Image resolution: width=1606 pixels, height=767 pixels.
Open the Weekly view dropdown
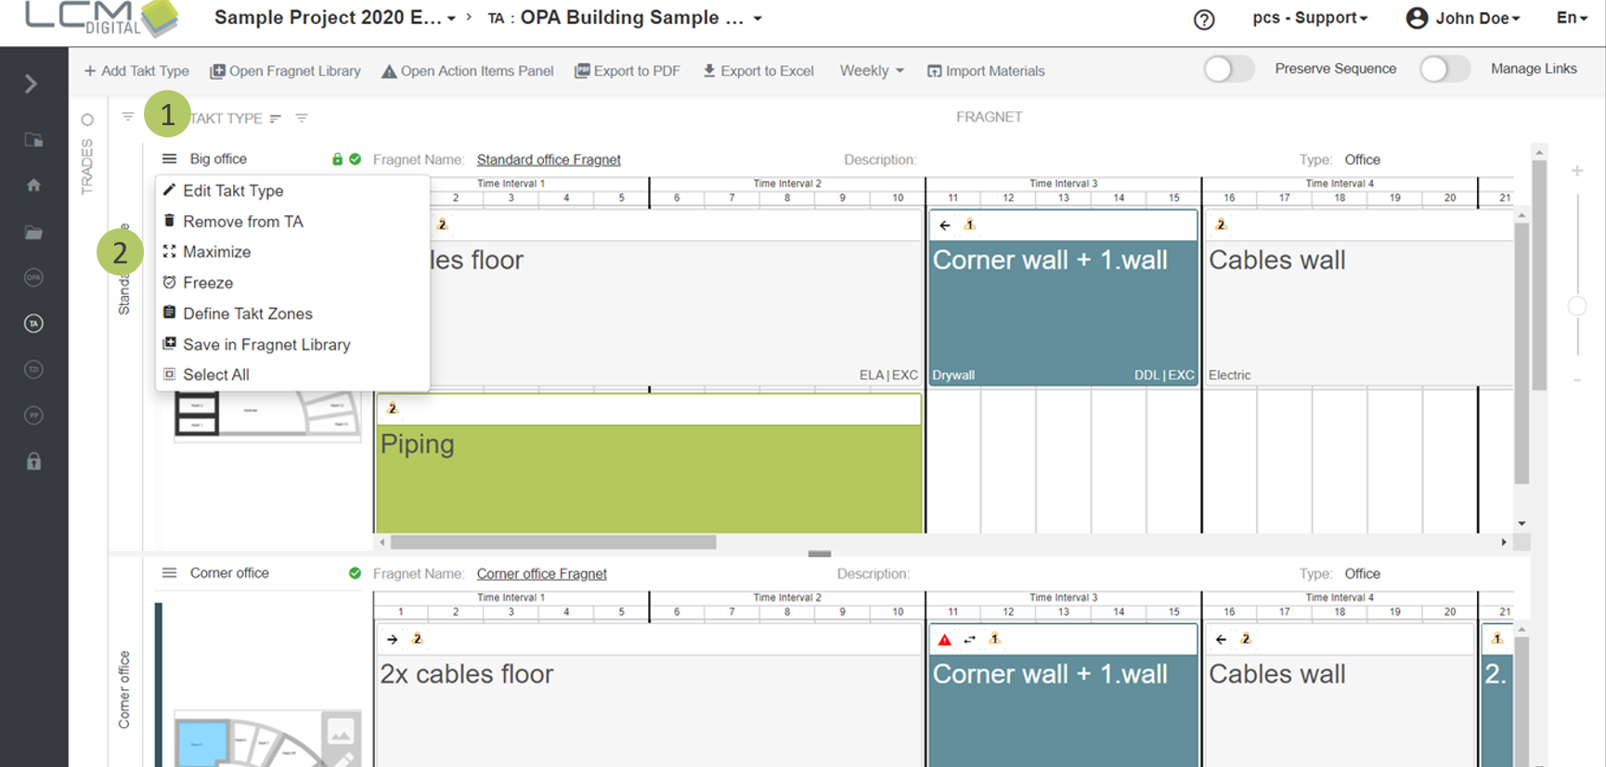click(871, 71)
